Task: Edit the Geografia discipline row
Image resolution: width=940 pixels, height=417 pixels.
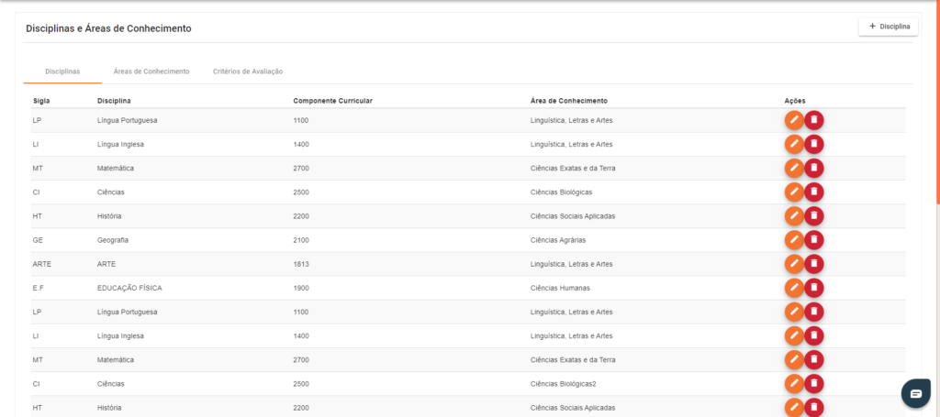Action: (x=794, y=240)
